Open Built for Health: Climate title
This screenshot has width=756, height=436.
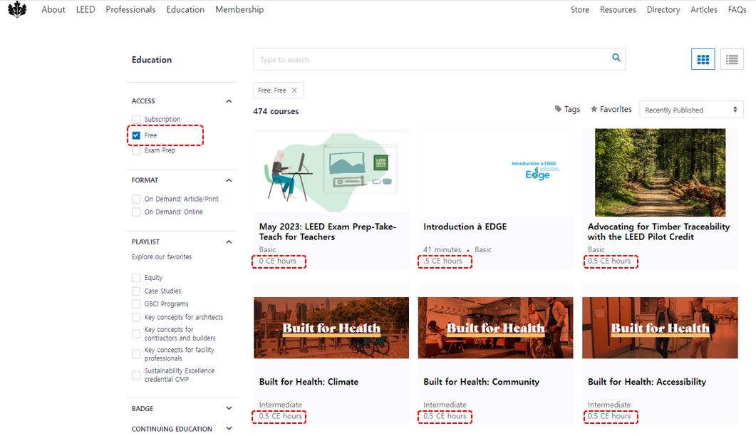(309, 382)
